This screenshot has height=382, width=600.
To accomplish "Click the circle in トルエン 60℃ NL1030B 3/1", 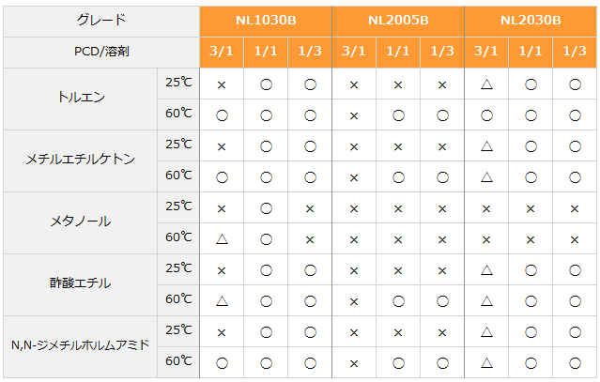I will [x=222, y=115].
